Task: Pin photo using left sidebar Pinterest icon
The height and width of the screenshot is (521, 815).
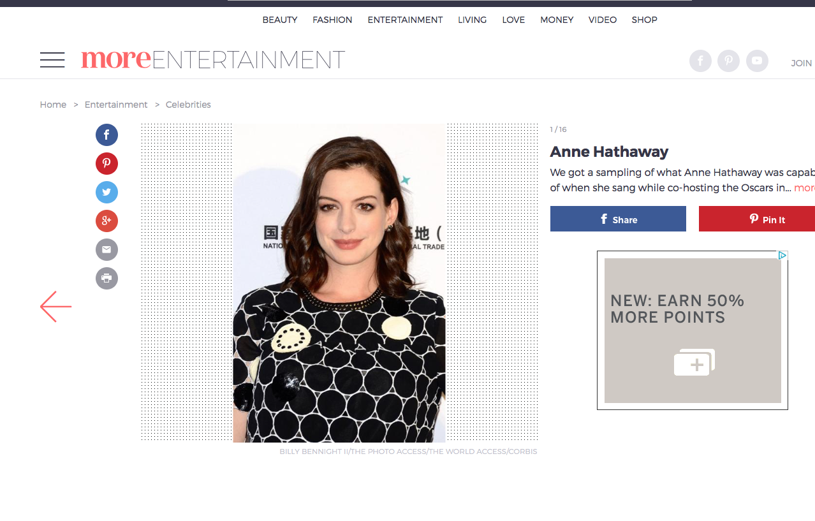Action: click(x=106, y=164)
